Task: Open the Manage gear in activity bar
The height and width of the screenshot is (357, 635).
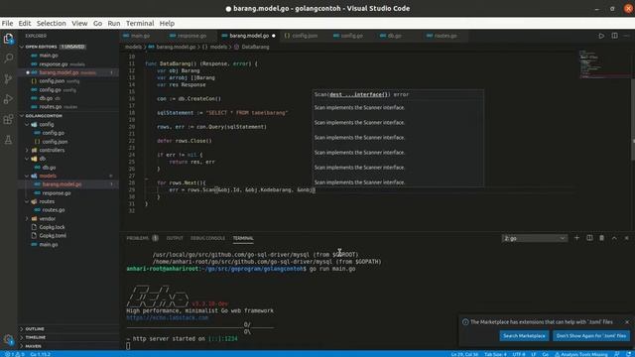Action: pyautogui.click(x=9, y=340)
